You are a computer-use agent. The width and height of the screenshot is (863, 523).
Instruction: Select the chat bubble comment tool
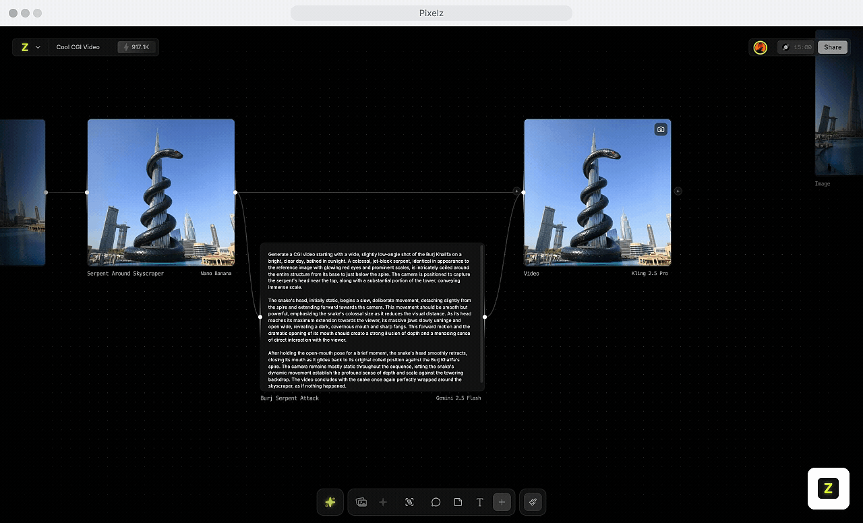point(436,502)
